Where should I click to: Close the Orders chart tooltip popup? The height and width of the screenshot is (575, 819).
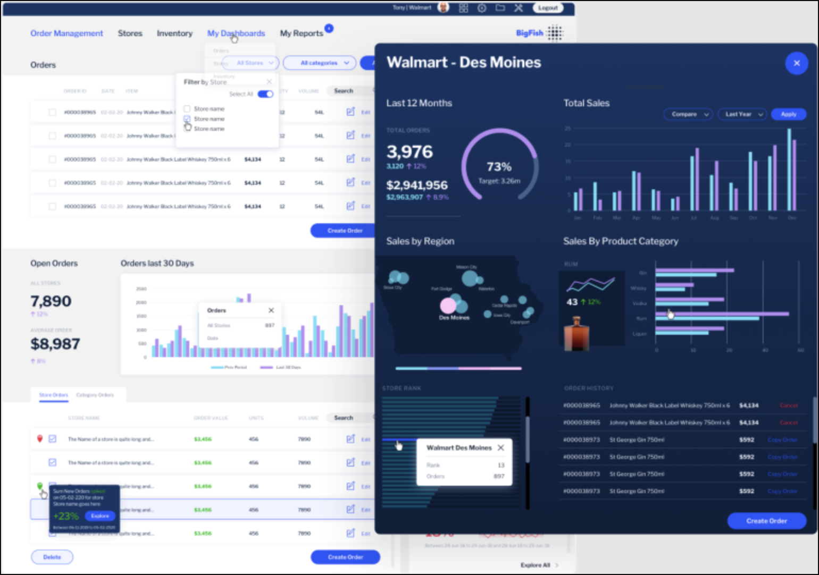(271, 310)
